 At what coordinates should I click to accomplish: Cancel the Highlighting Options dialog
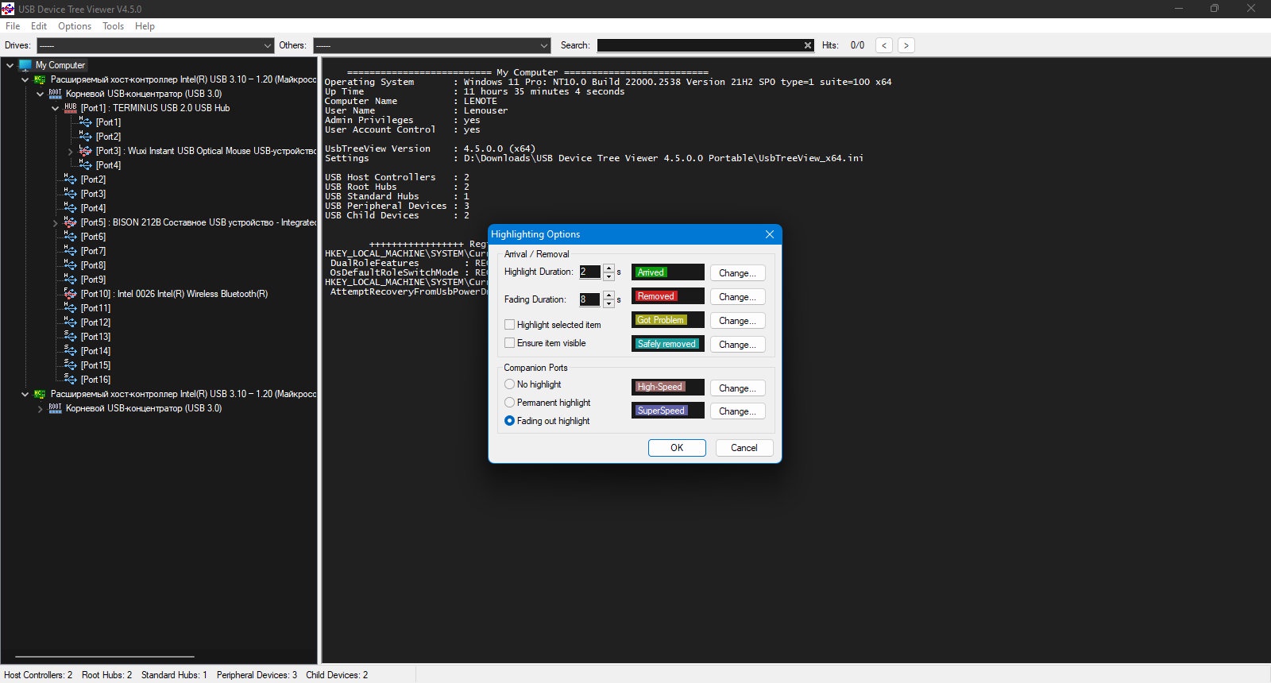tap(744, 448)
